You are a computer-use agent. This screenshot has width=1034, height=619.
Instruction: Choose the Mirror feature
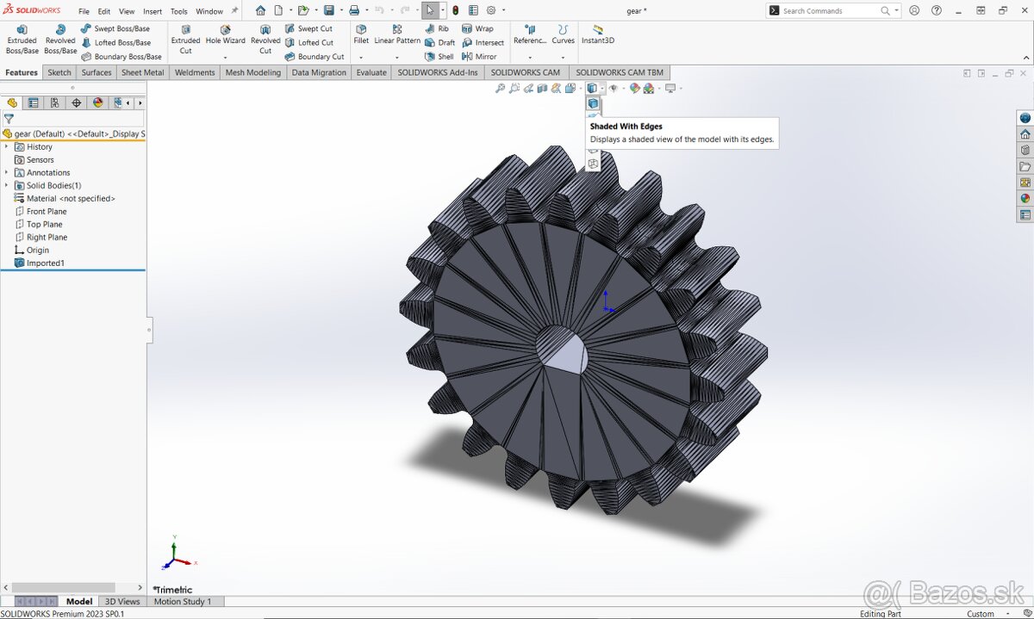pos(480,57)
